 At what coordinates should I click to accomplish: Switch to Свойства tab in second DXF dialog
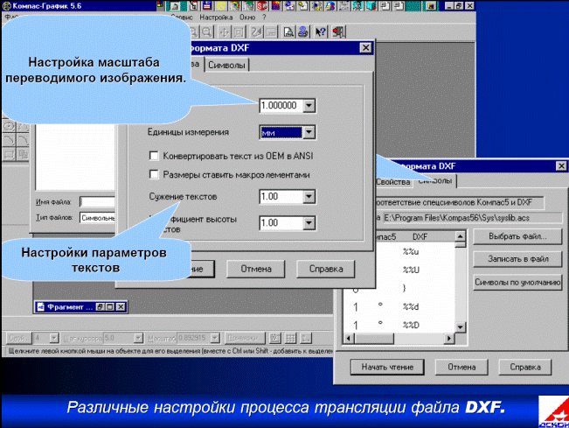[392, 182]
